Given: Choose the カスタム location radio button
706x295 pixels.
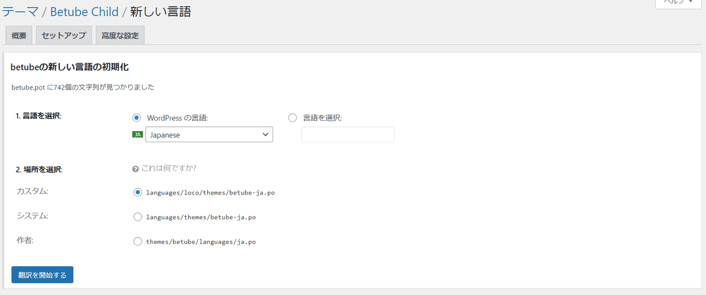Looking at the screenshot, I should click(x=137, y=193).
